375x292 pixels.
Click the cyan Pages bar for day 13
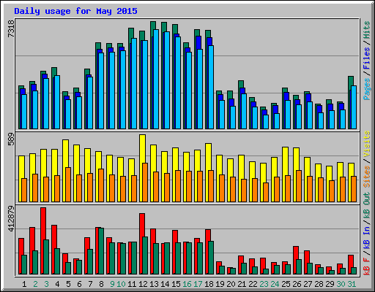click(x=156, y=79)
